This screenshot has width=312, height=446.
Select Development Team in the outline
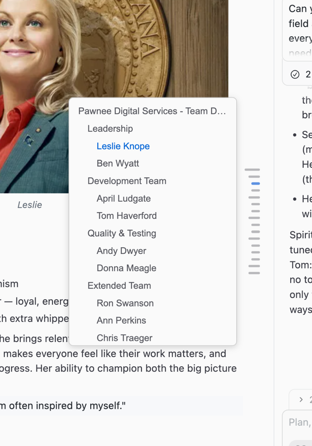[127, 181]
